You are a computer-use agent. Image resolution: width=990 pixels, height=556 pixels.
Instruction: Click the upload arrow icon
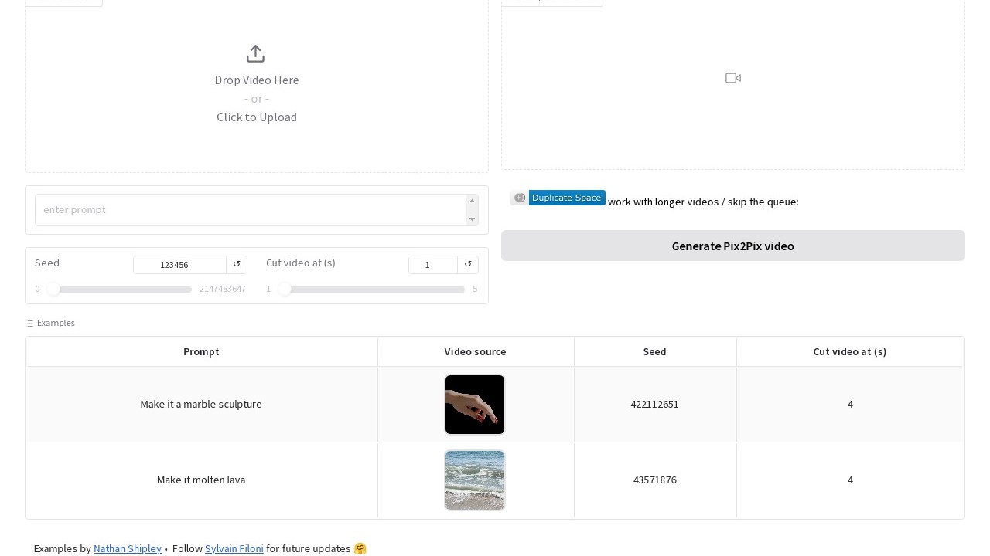pos(255,54)
